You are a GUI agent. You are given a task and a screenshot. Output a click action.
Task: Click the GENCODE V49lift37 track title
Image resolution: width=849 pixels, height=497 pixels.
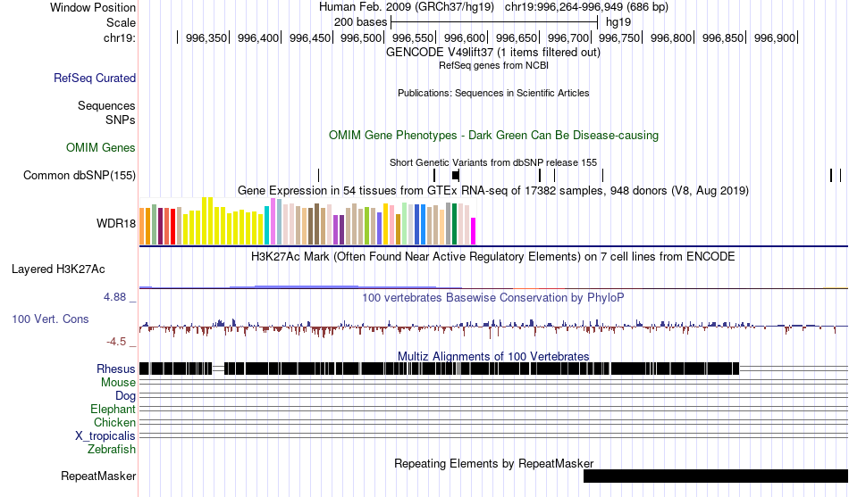coord(493,53)
